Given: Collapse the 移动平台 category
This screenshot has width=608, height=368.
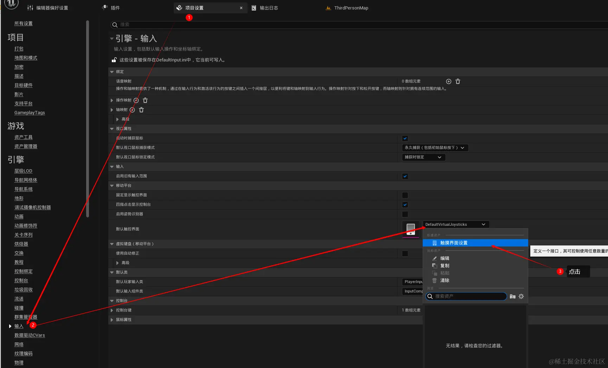Looking at the screenshot, I should click(x=112, y=186).
